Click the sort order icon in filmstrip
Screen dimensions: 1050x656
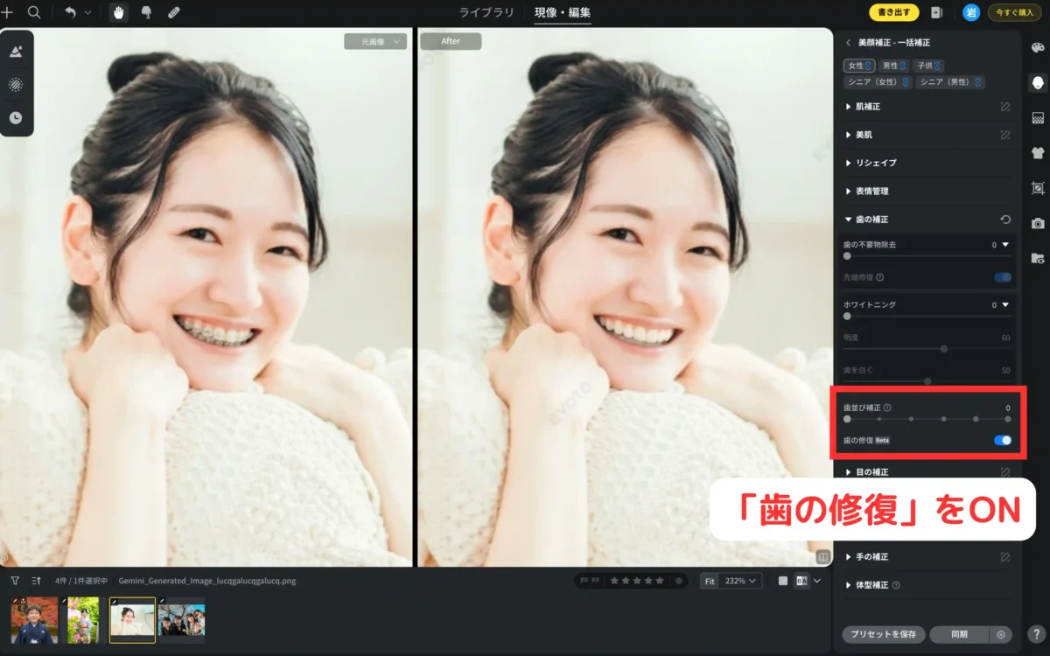coord(37,580)
